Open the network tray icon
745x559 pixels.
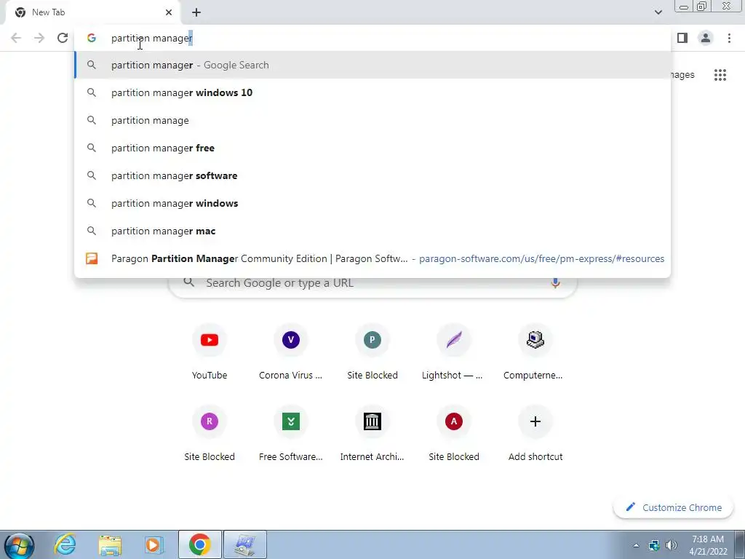click(x=654, y=545)
